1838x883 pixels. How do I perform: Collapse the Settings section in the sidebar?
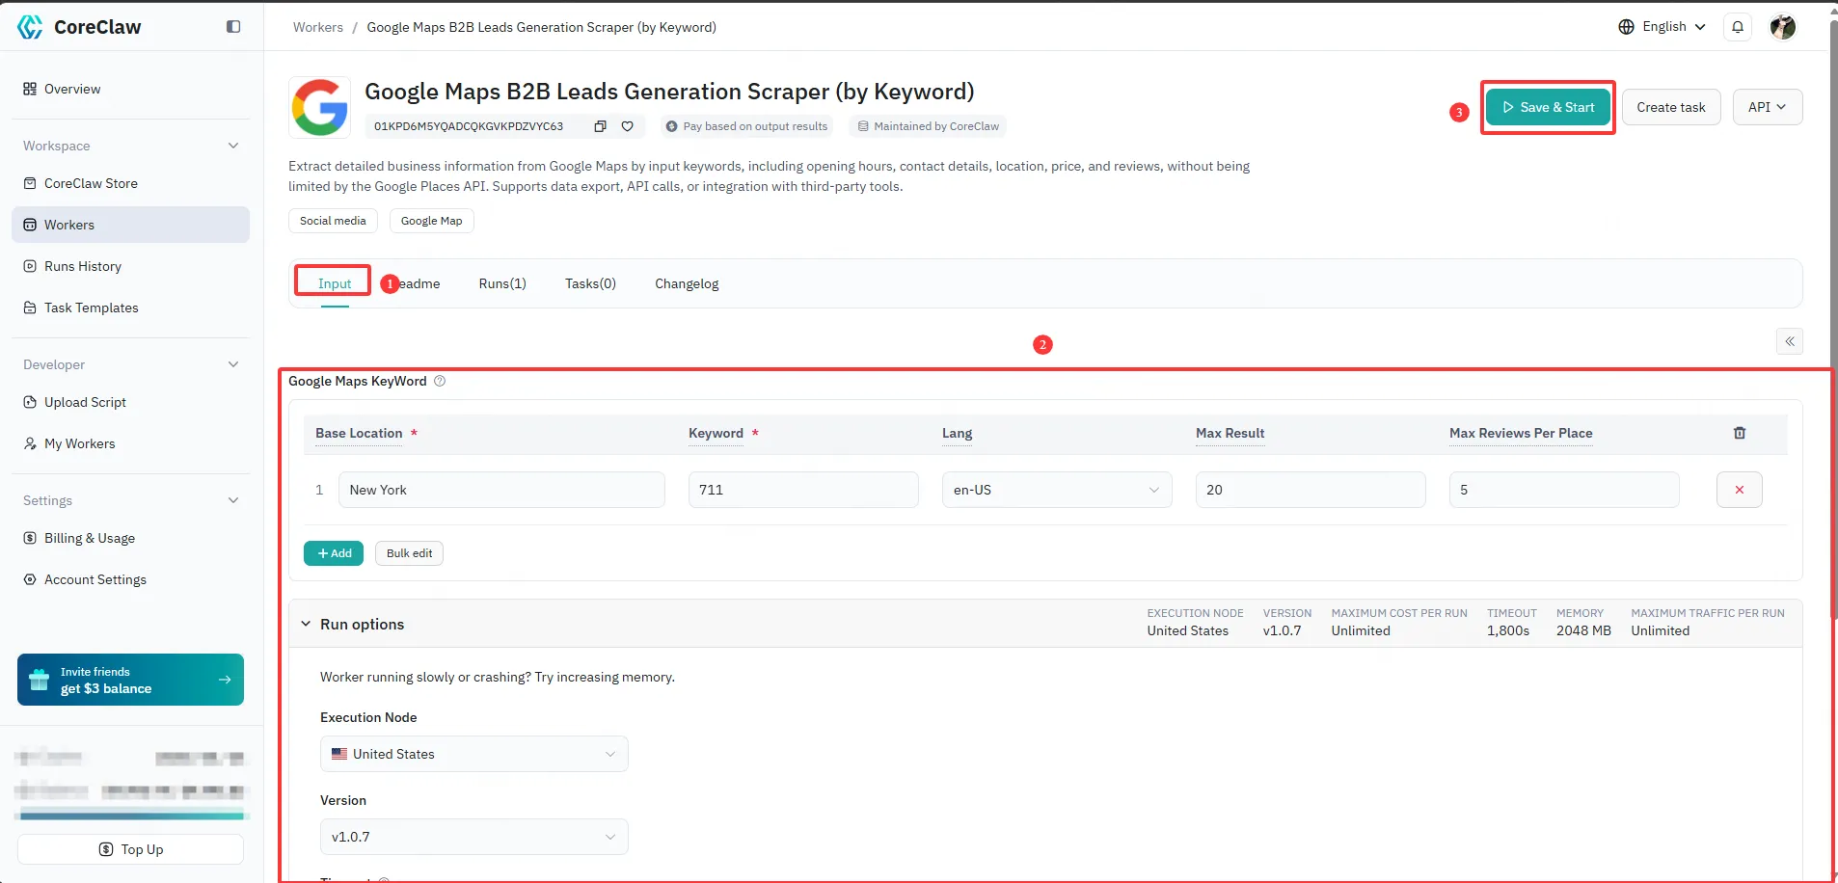233,500
